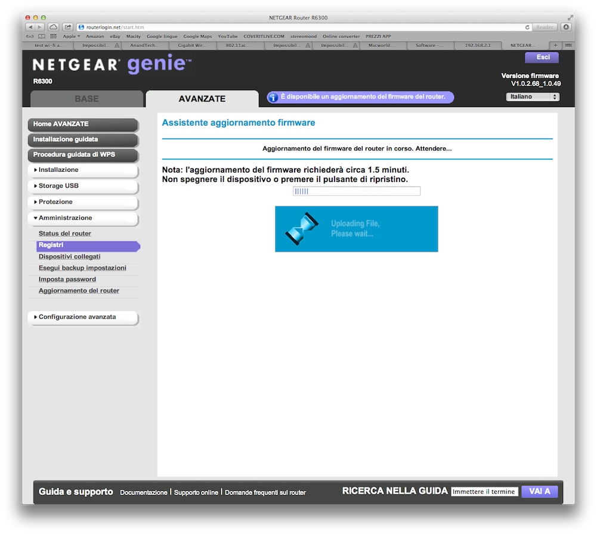Click the guide search input field
The height and width of the screenshot is (535, 597).
484,491
